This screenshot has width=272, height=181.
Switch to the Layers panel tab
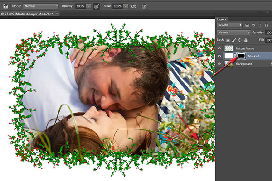222,19
